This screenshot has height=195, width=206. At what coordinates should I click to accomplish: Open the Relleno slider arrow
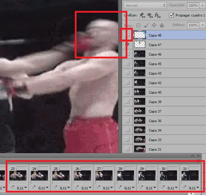click(x=202, y=25)
